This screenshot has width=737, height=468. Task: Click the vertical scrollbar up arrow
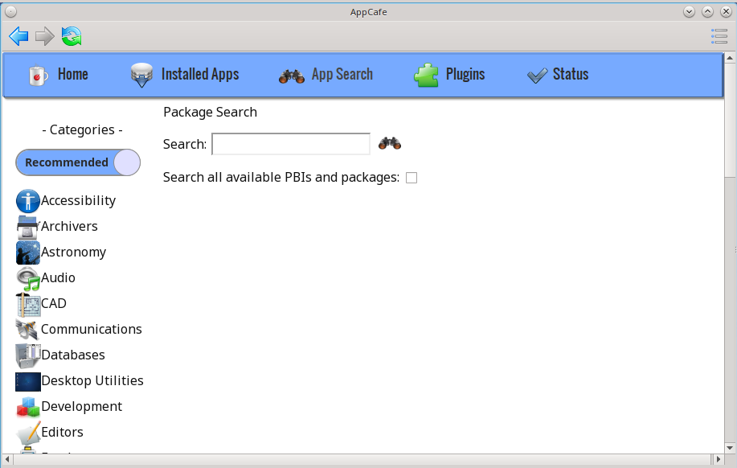(x=730, y=59)
